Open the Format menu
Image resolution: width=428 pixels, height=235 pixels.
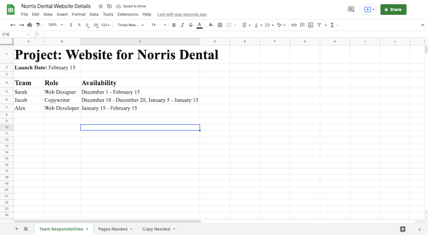coord(78,14)
